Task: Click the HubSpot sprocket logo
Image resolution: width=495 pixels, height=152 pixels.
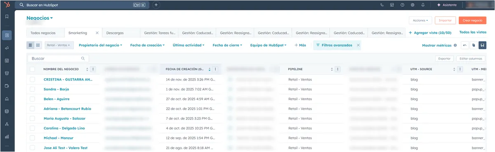Action: point(7,5)
